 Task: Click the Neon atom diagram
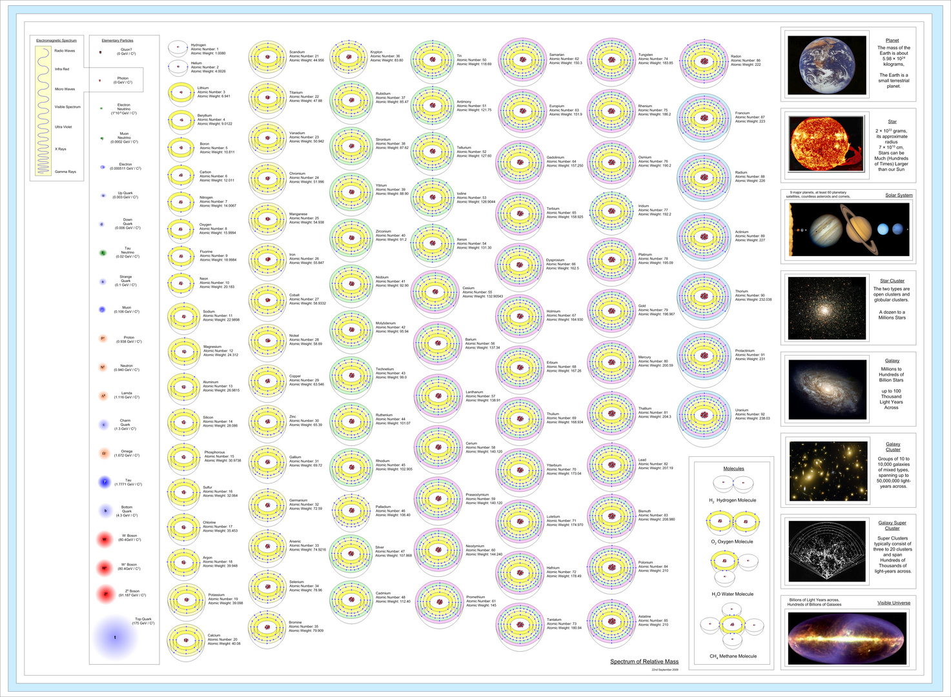click(181, 283)
